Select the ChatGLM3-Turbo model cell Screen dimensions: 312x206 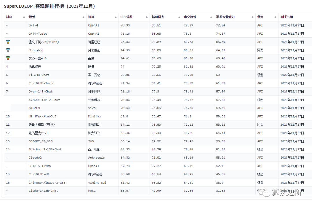[57, 83]
